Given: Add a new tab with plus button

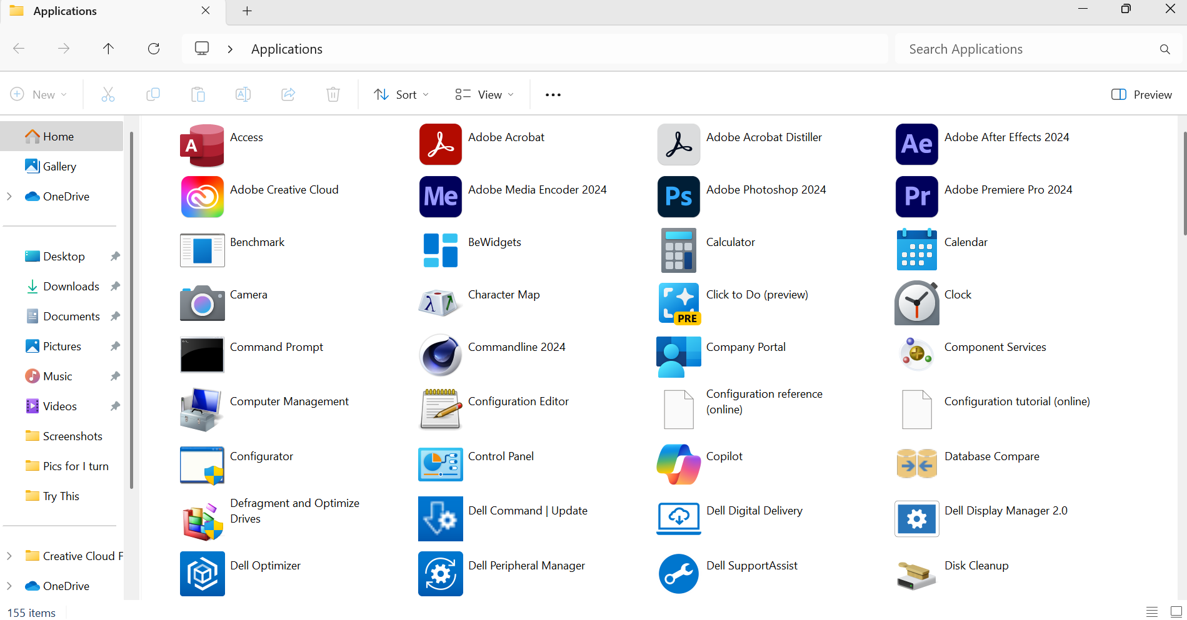Looking at the screenshot, I should (247, 11).
